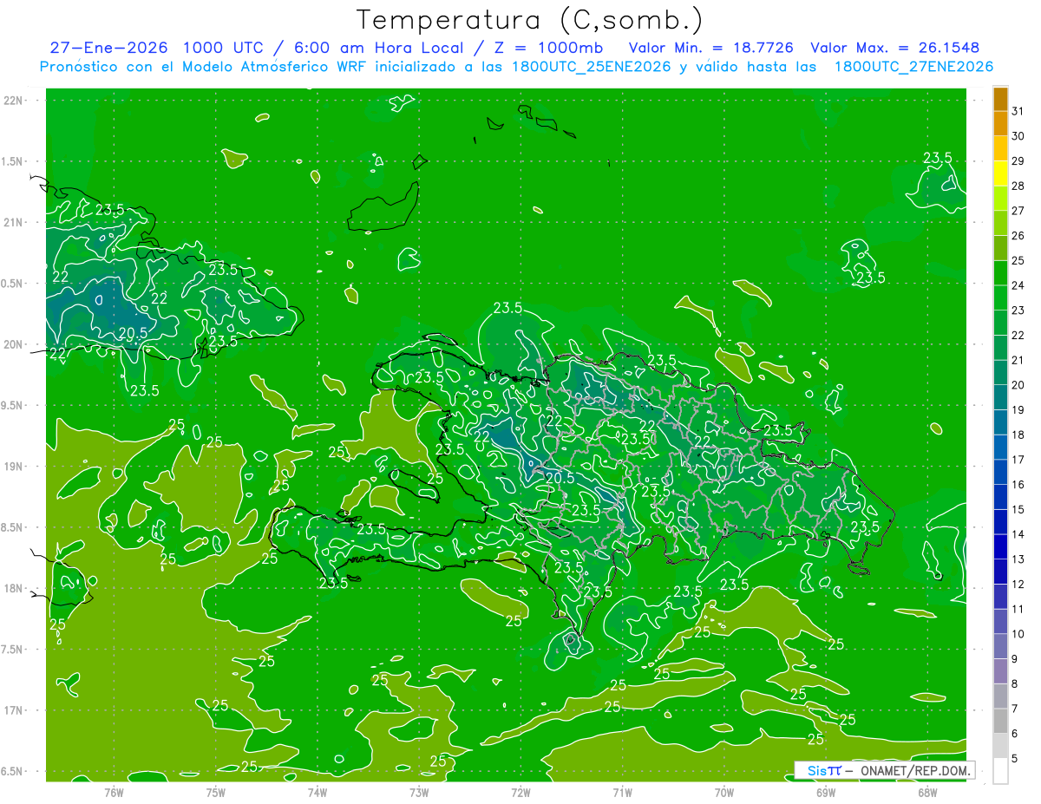Click the '17N' latitude axis label
Viewport: 1041px width, 804px height.
(x=14, y=710)
